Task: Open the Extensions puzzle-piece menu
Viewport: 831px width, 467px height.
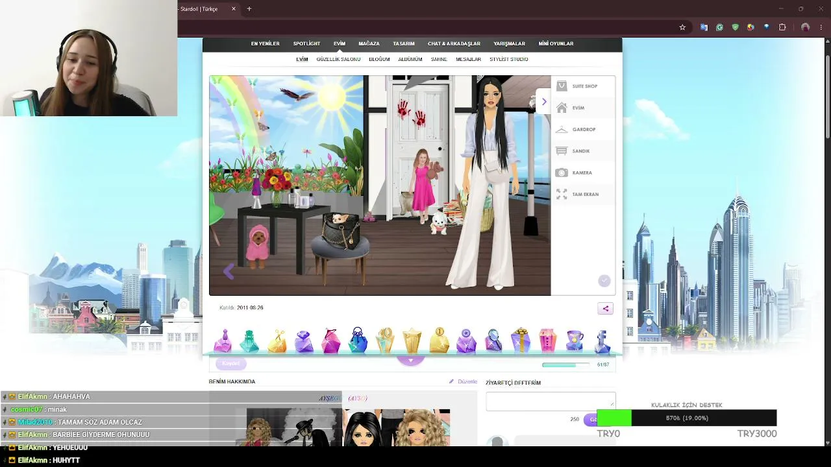Action: [782, 27]
